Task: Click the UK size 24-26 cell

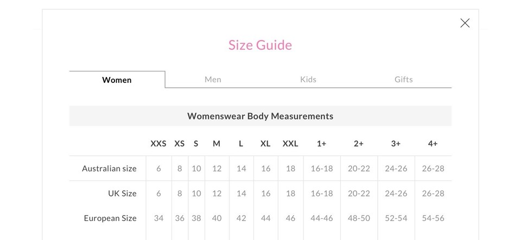Action: pos(396,193)
